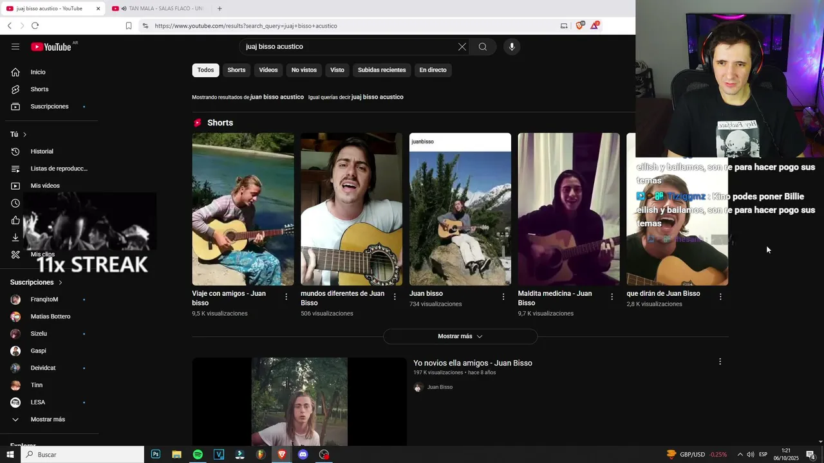Screen dimensions: 824x463
Task: Open Spotify from the taskbar
Action: coord(198,454)
